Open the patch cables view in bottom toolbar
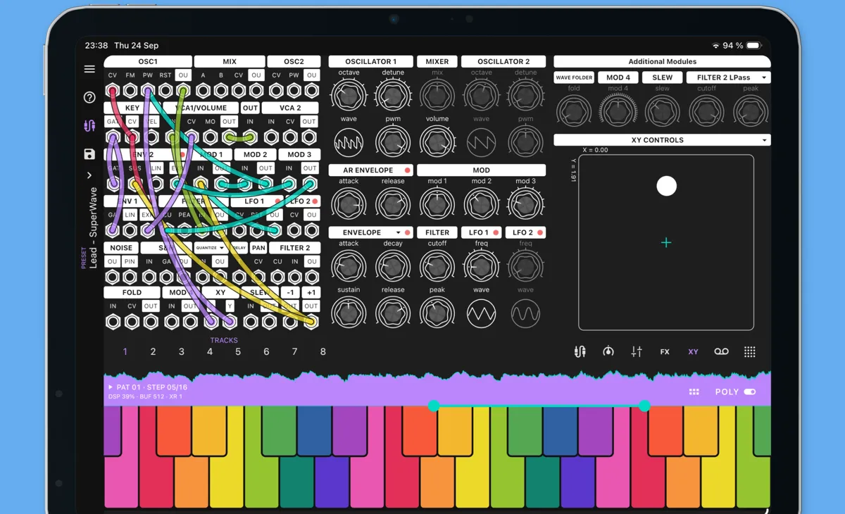This screenshot has height=514, width=845. coord(580,351)
